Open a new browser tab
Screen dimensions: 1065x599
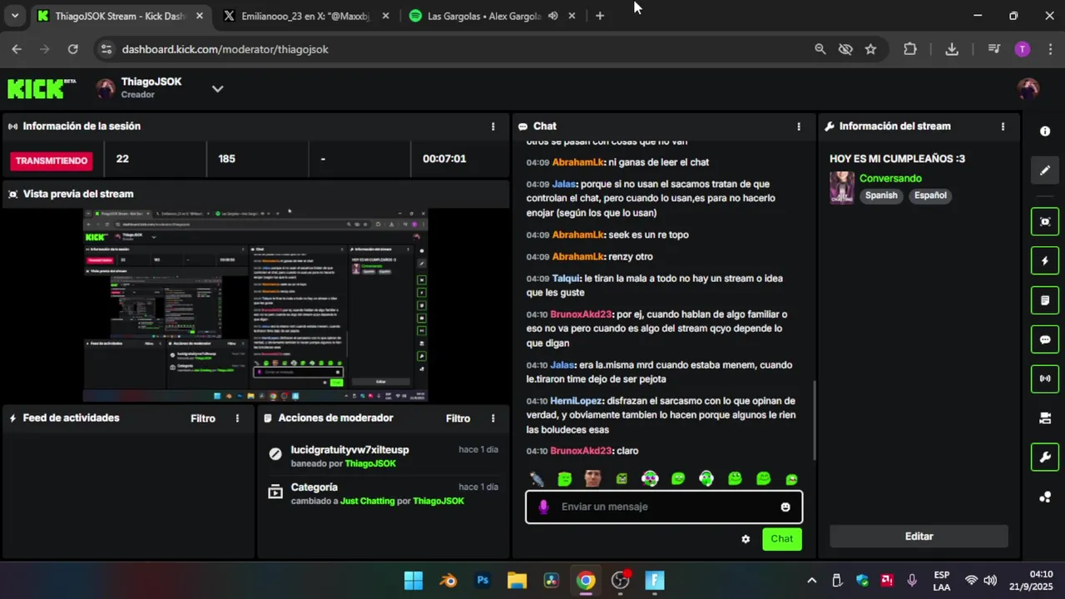click(600, 16)
